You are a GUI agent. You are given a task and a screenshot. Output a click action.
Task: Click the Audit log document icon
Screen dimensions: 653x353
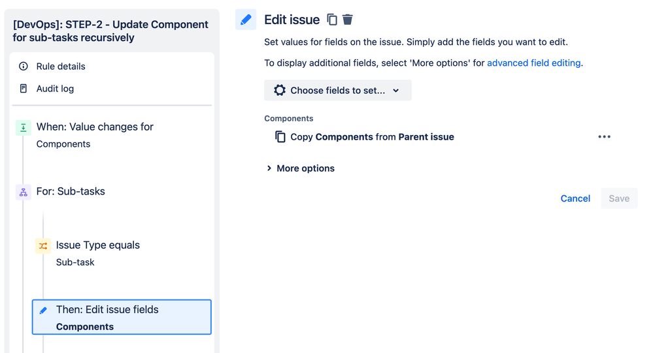point(24,89)
